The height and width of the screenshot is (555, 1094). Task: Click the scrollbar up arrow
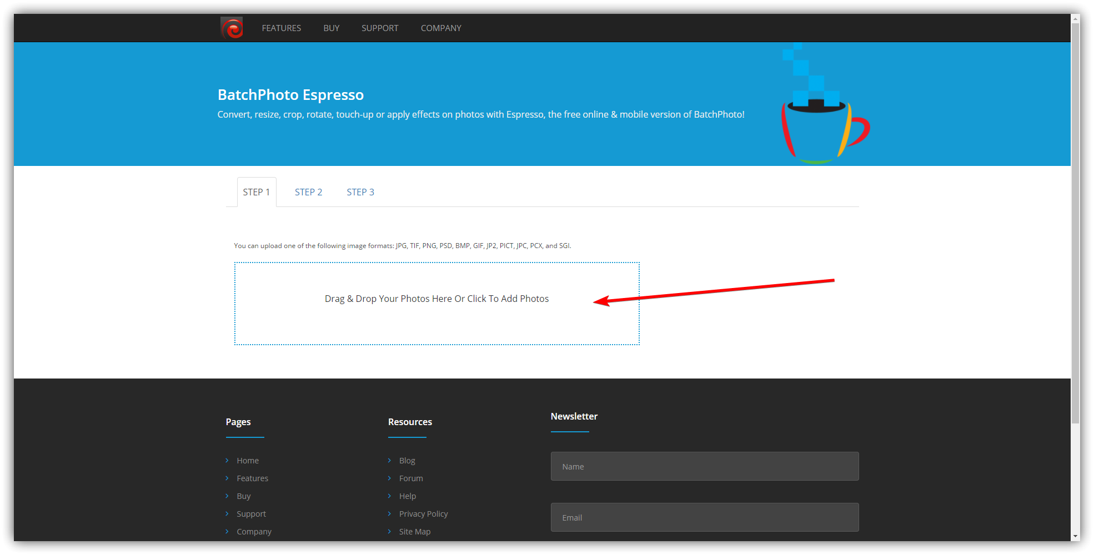coord(1075,18)
